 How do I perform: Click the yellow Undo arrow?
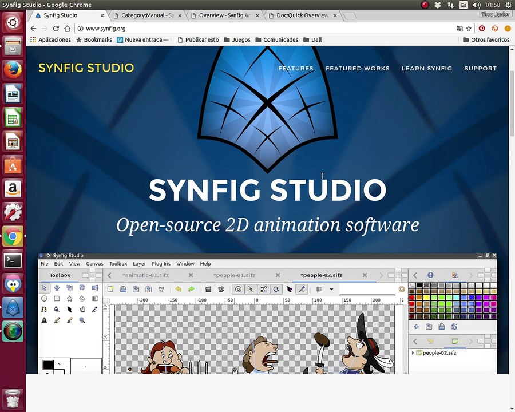(179, 289)
